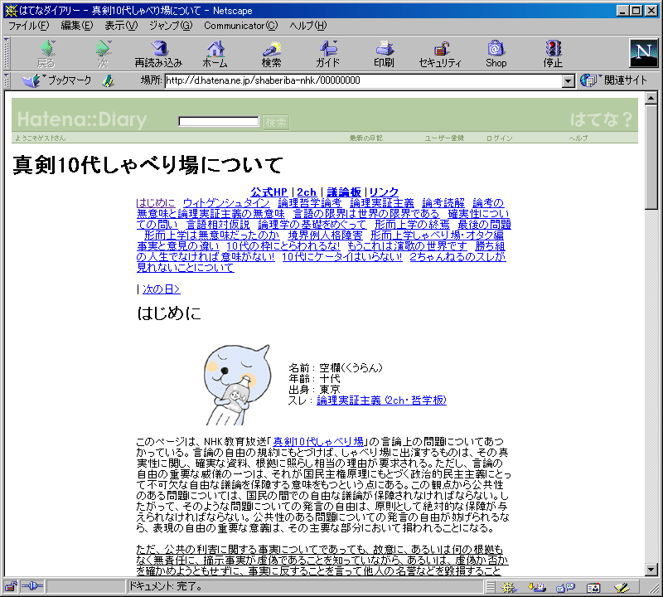Open the Guide (ガイド) toolbar icon
663x597 pixels.
tap(327, 54)
